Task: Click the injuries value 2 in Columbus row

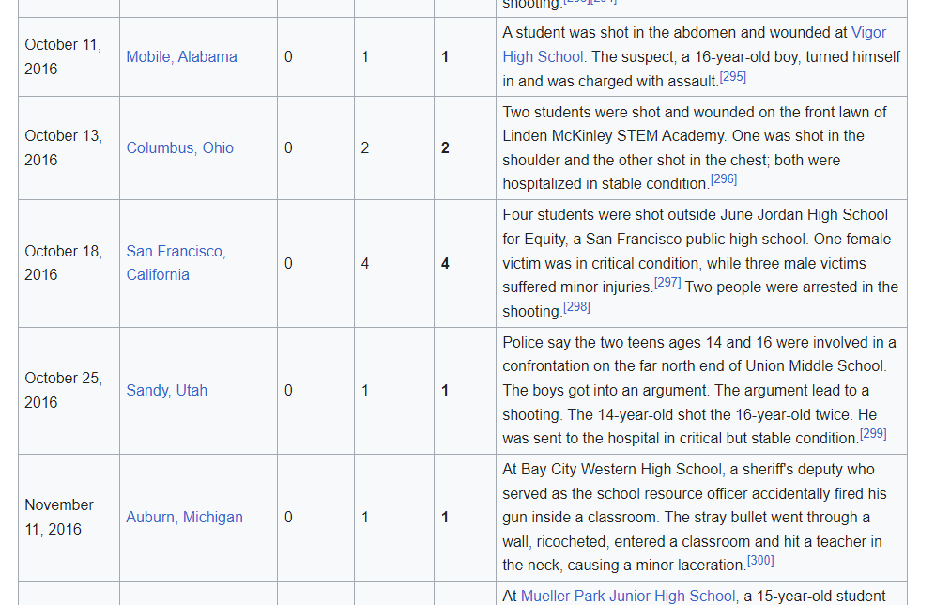Action: 365,148
